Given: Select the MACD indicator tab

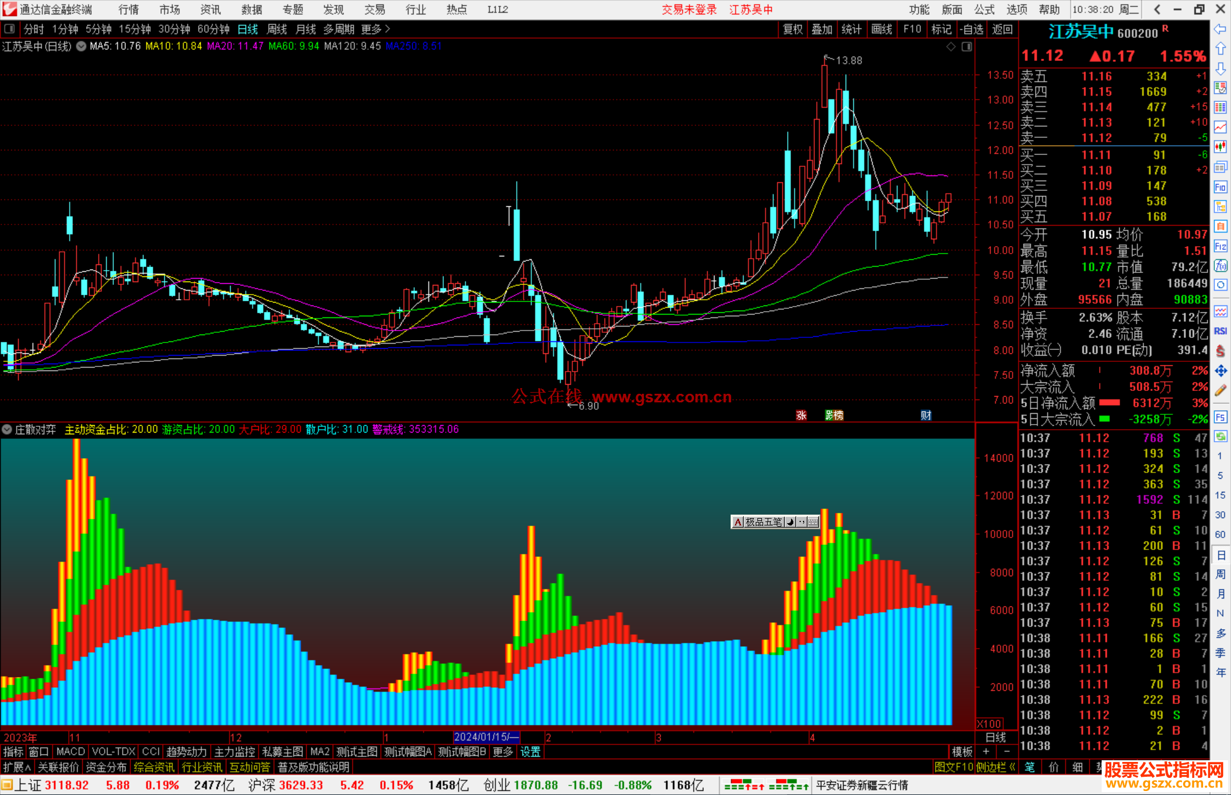Looking at the screenshot, I should pyautogui.click(x=70, y=752).
